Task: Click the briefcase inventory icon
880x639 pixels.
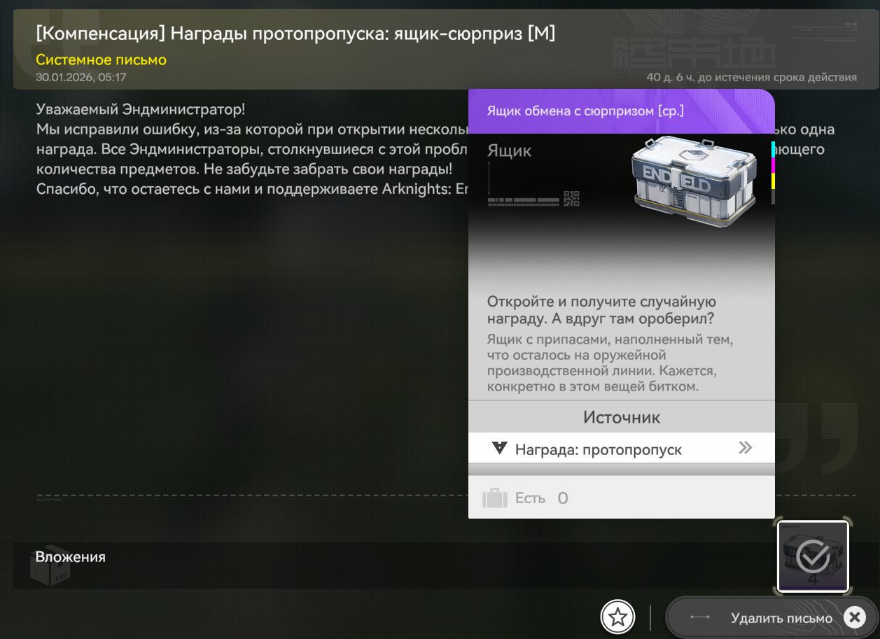Action: [x=494, y=498]
